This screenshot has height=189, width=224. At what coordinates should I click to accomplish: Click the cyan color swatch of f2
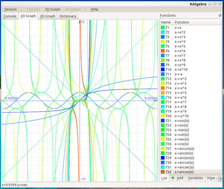point(163,32)
